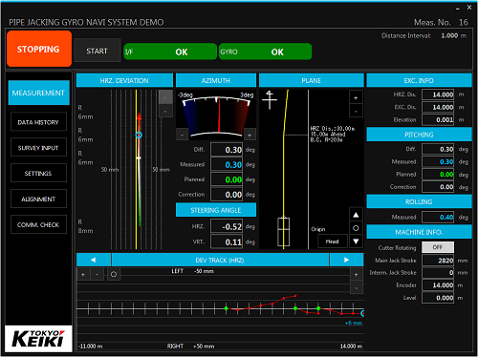Click the EXC. INFO panel header
The image size is (478, 357).
point(419,80)
